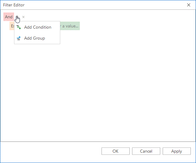Choose the Add Condition menu entry
Viewport: 196px width, 163px height.
[x=37, y=27]
